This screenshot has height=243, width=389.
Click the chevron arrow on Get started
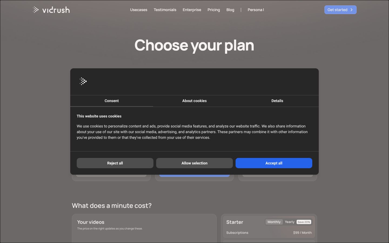(351, 10)
